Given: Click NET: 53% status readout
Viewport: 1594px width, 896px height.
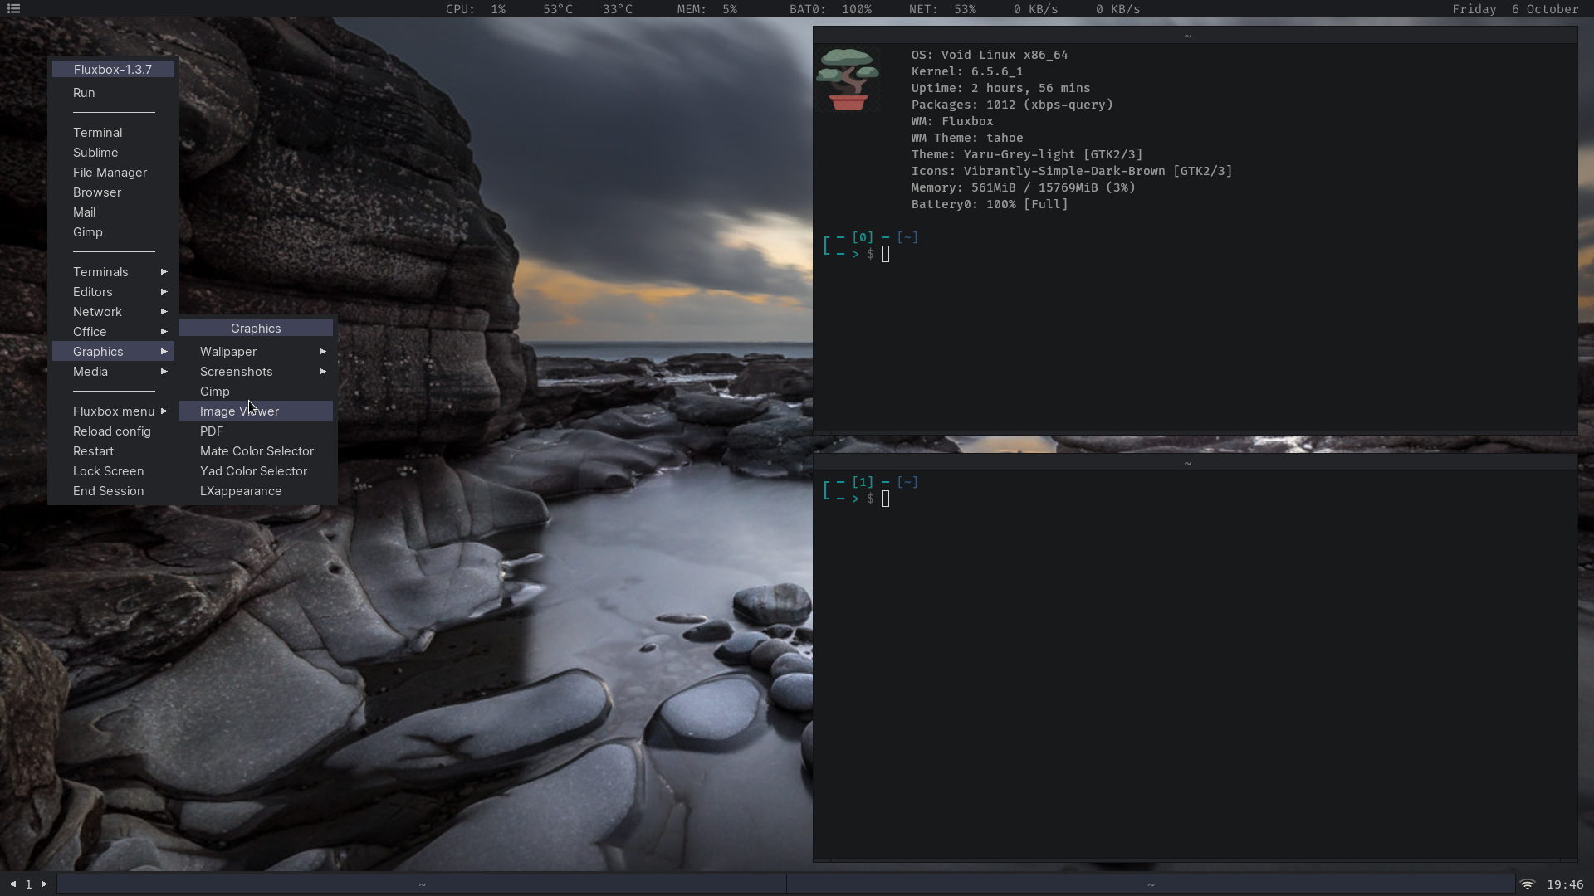Looking at the screenshot, I should [942, 9].
